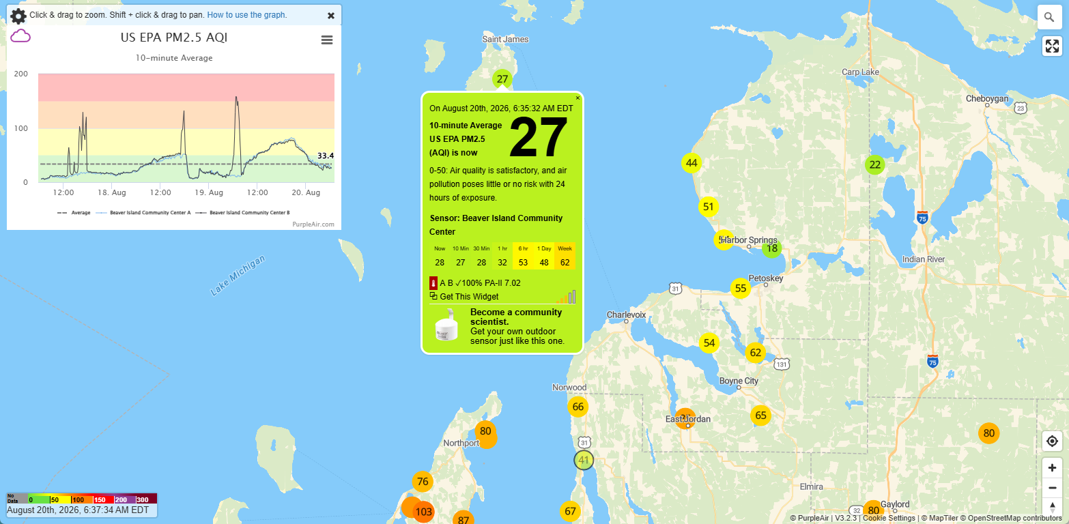
Task: Select the 66 marker near Norwood
Action: click(x=578, y=407)
